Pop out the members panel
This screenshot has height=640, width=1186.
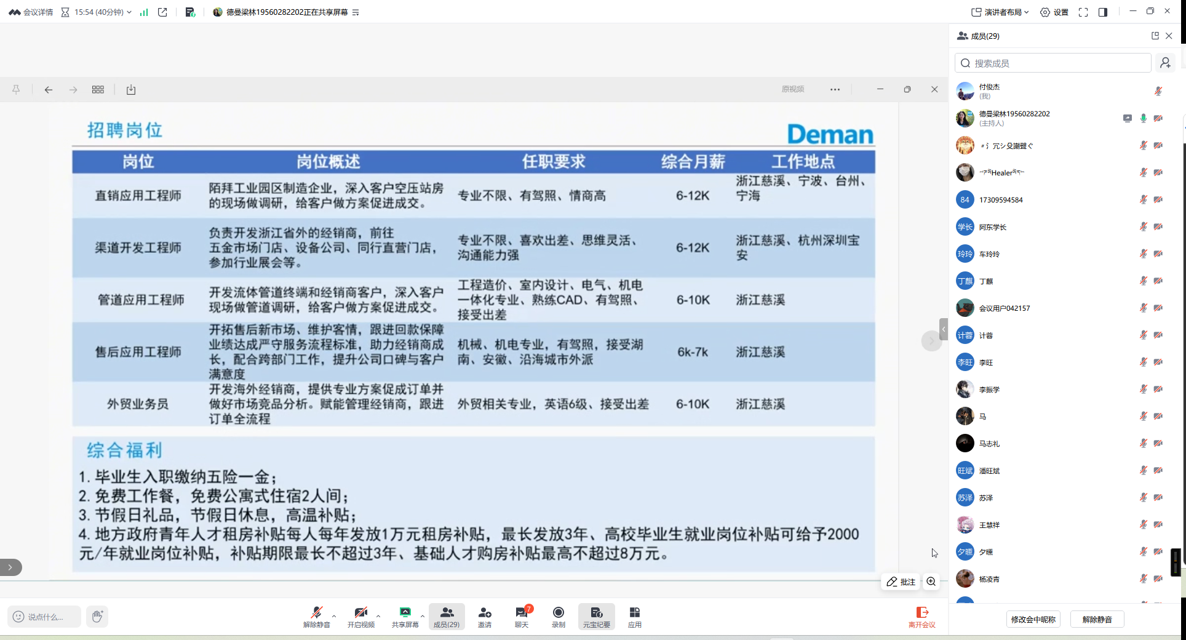click(x=1155, y=36)
